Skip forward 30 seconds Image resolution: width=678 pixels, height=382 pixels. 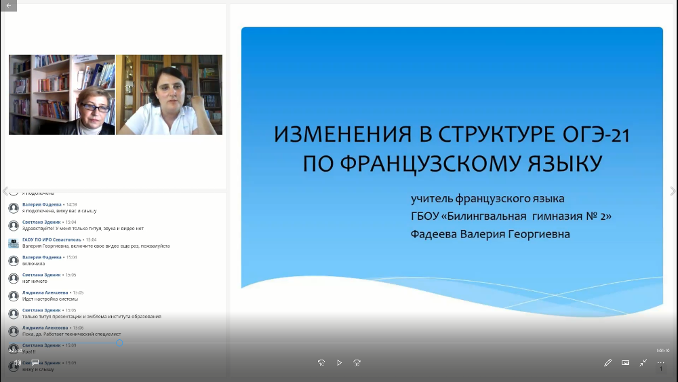click(x=357, y=363)
